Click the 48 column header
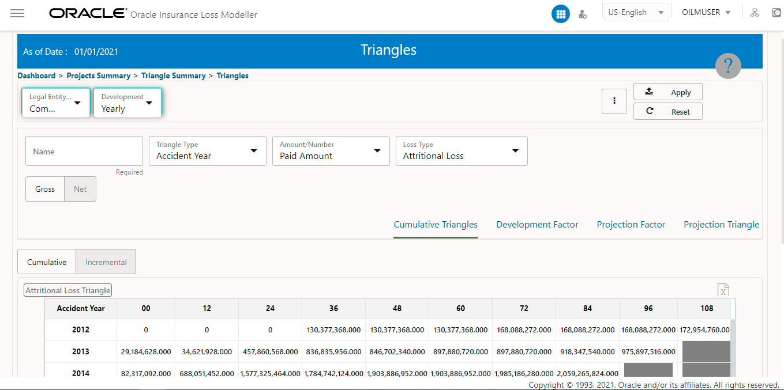Image resolution: width=784 pixels, height=390 pixels. pos(397,308)
